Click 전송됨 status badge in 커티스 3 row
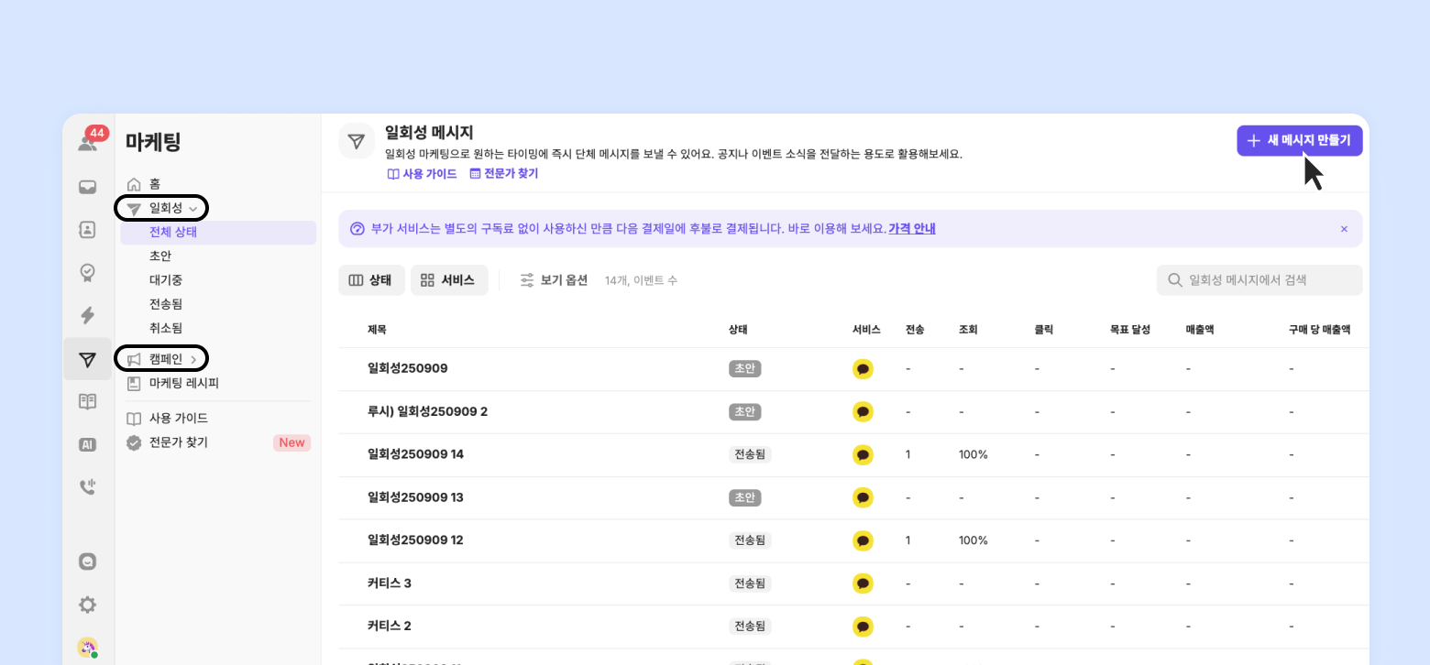Screen dimensions: 1430x665 750,583
